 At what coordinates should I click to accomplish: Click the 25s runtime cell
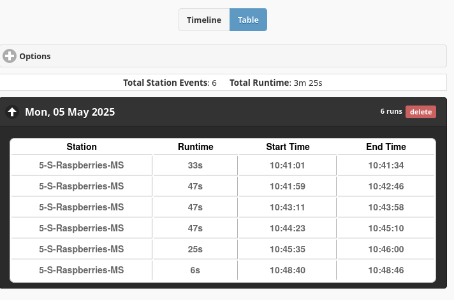click(x=196, y=249)
